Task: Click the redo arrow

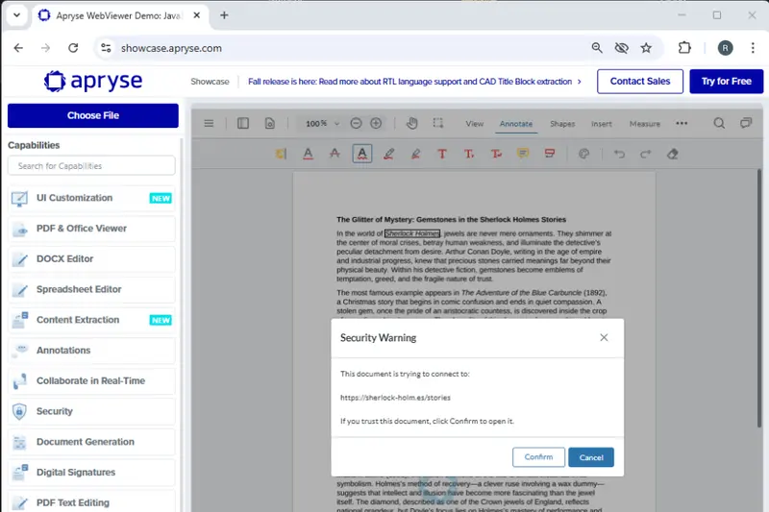Action: [645, 154]
